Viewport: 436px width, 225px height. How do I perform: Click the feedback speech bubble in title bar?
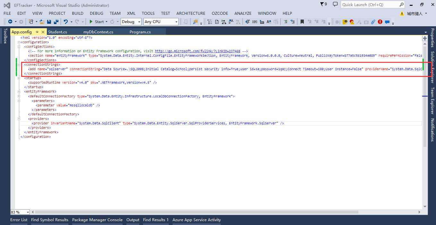point(335,4)
